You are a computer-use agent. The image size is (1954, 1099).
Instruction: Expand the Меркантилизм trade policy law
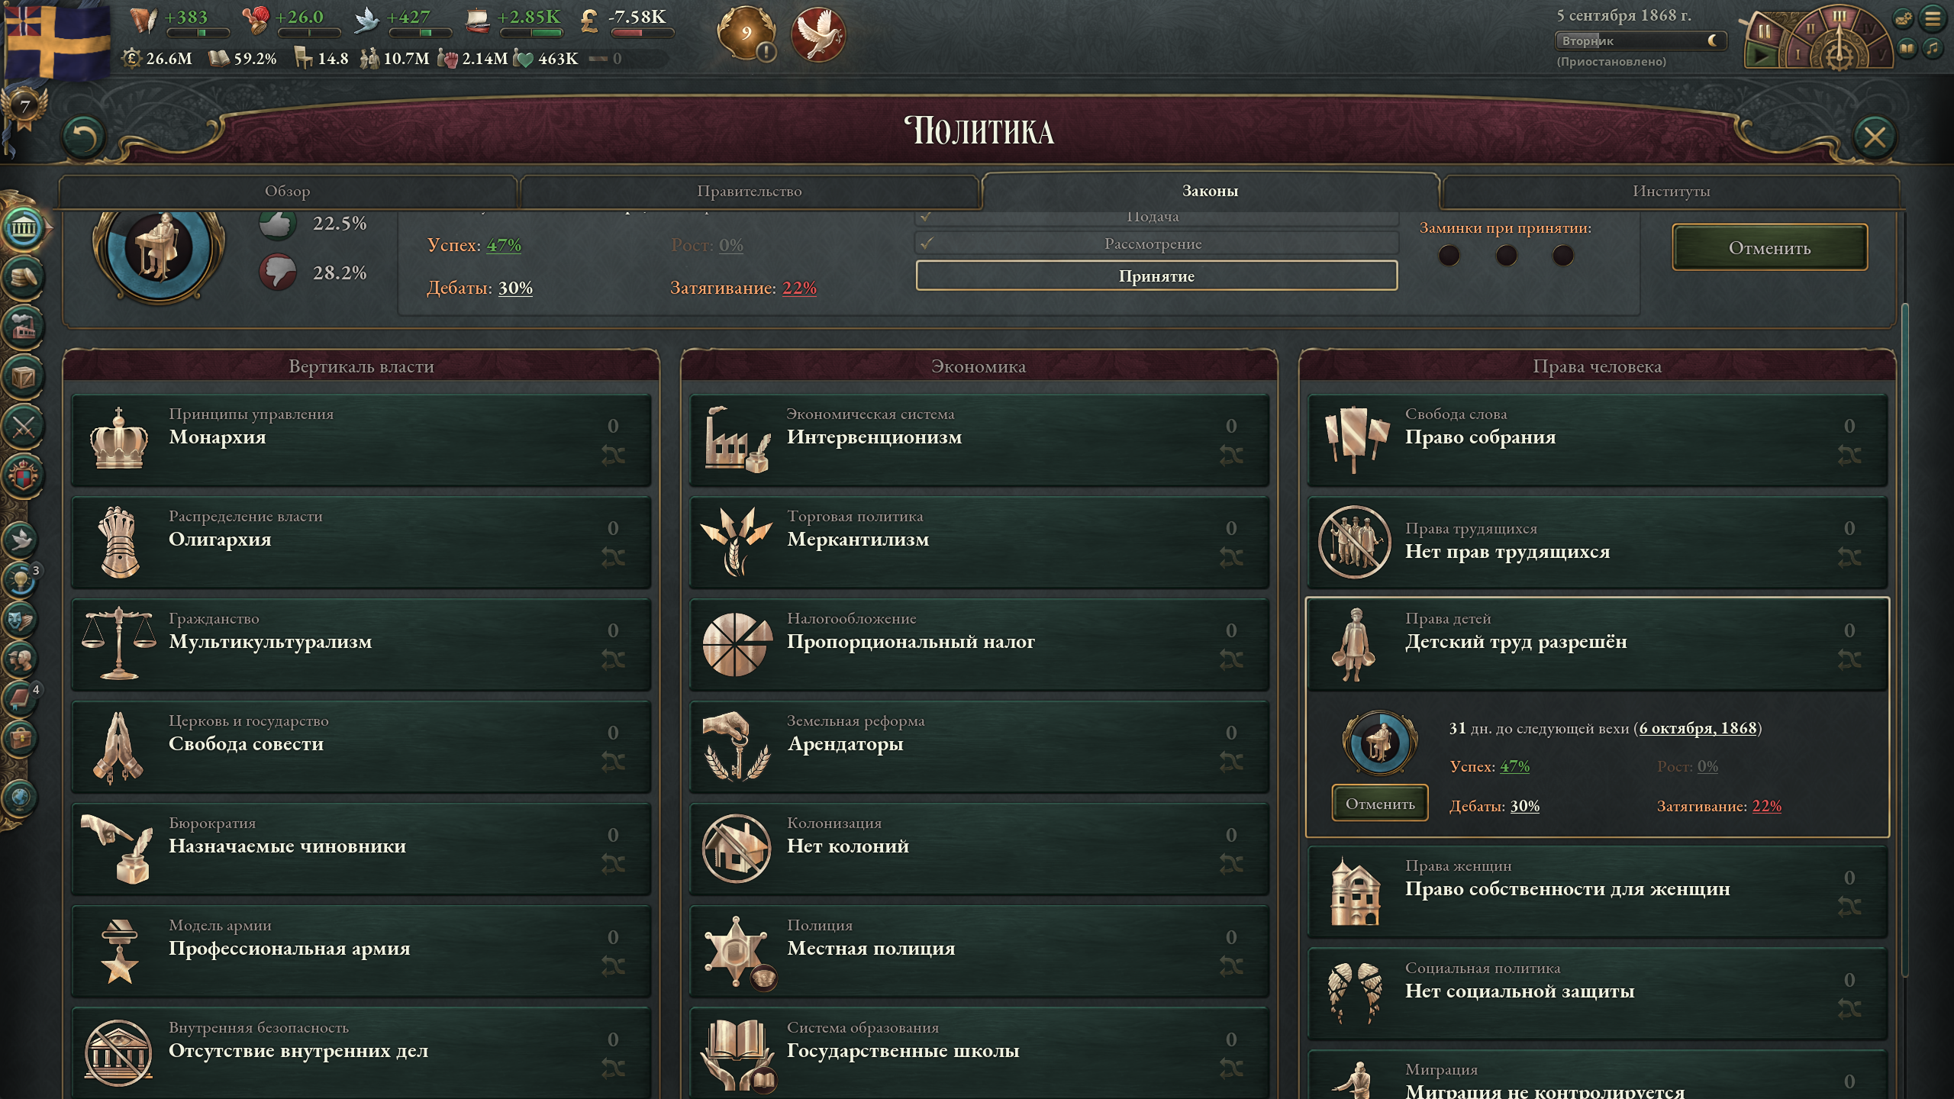pos(979,542)
